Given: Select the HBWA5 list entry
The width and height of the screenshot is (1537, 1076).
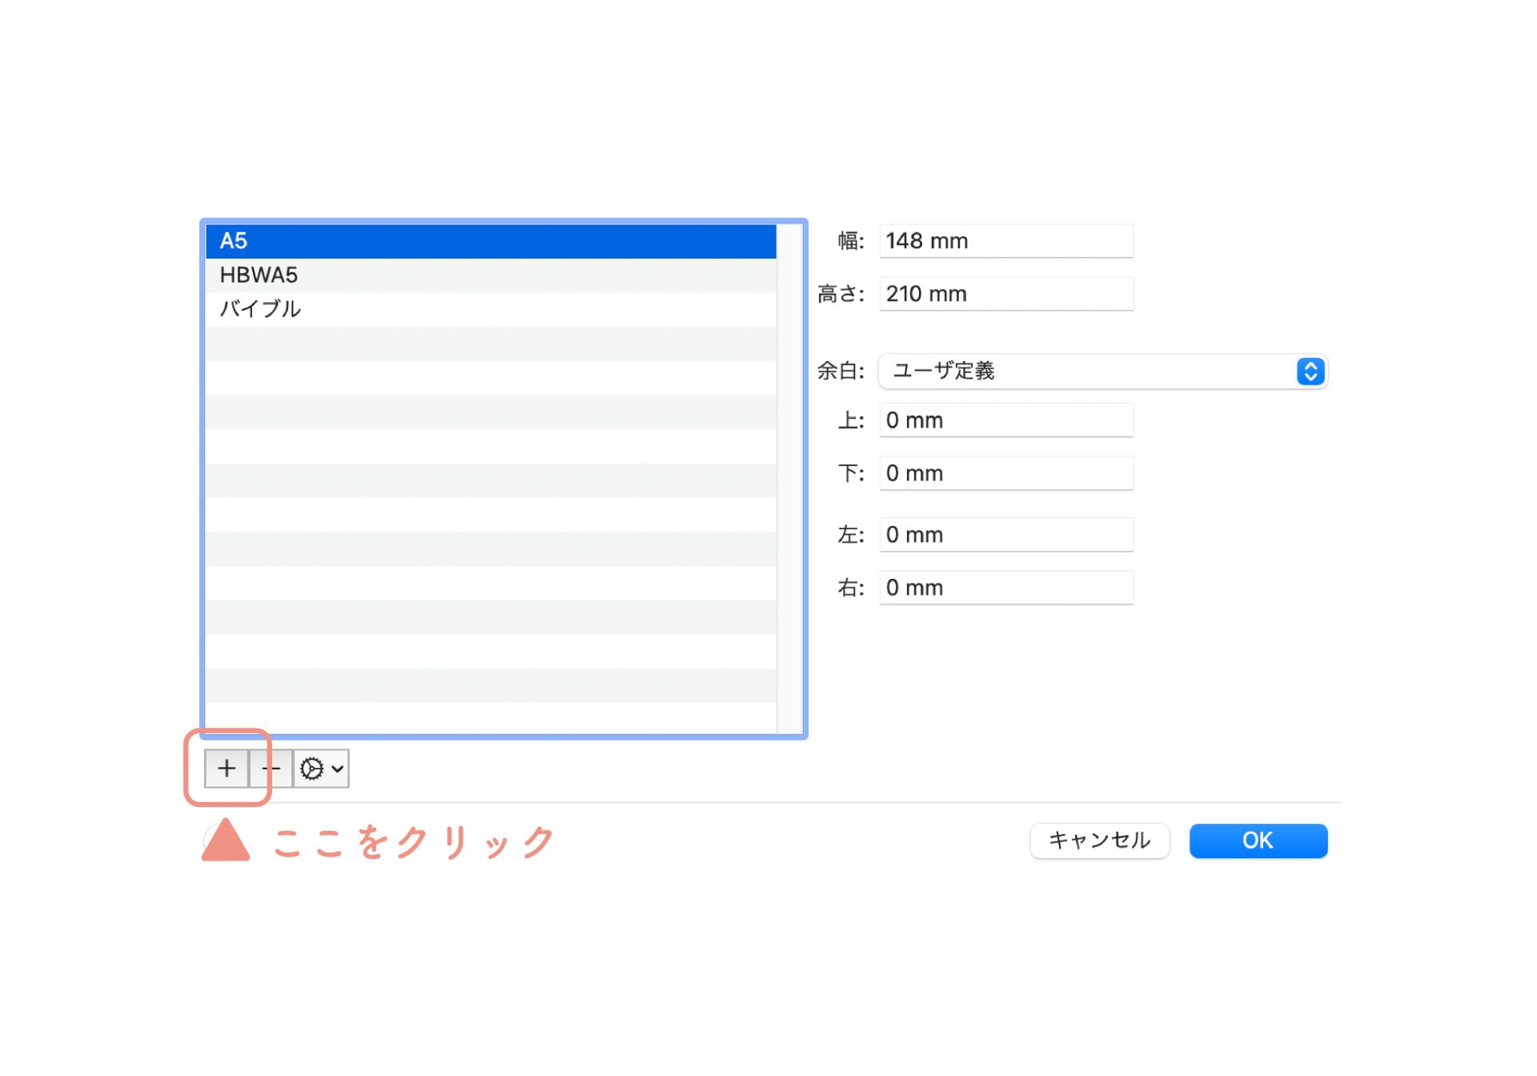Looking at the screenshot, I should coord(490,275).
